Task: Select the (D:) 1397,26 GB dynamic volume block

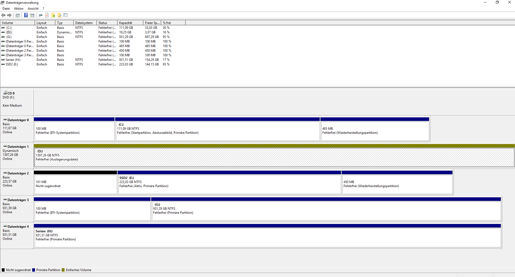Action: click(274, 155)
